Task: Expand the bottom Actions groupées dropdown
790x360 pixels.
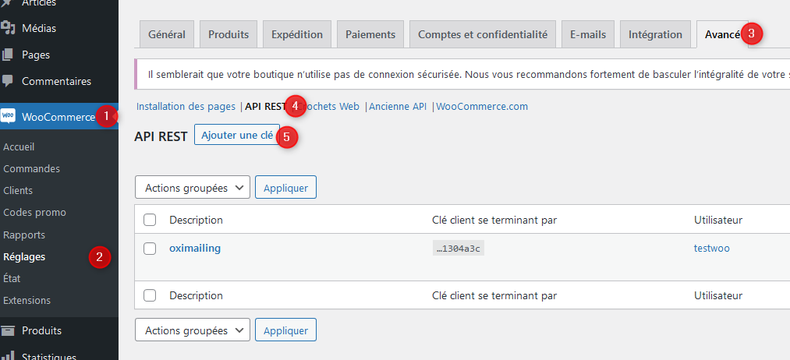Action: pyautogui.click(x=193, y=330)
